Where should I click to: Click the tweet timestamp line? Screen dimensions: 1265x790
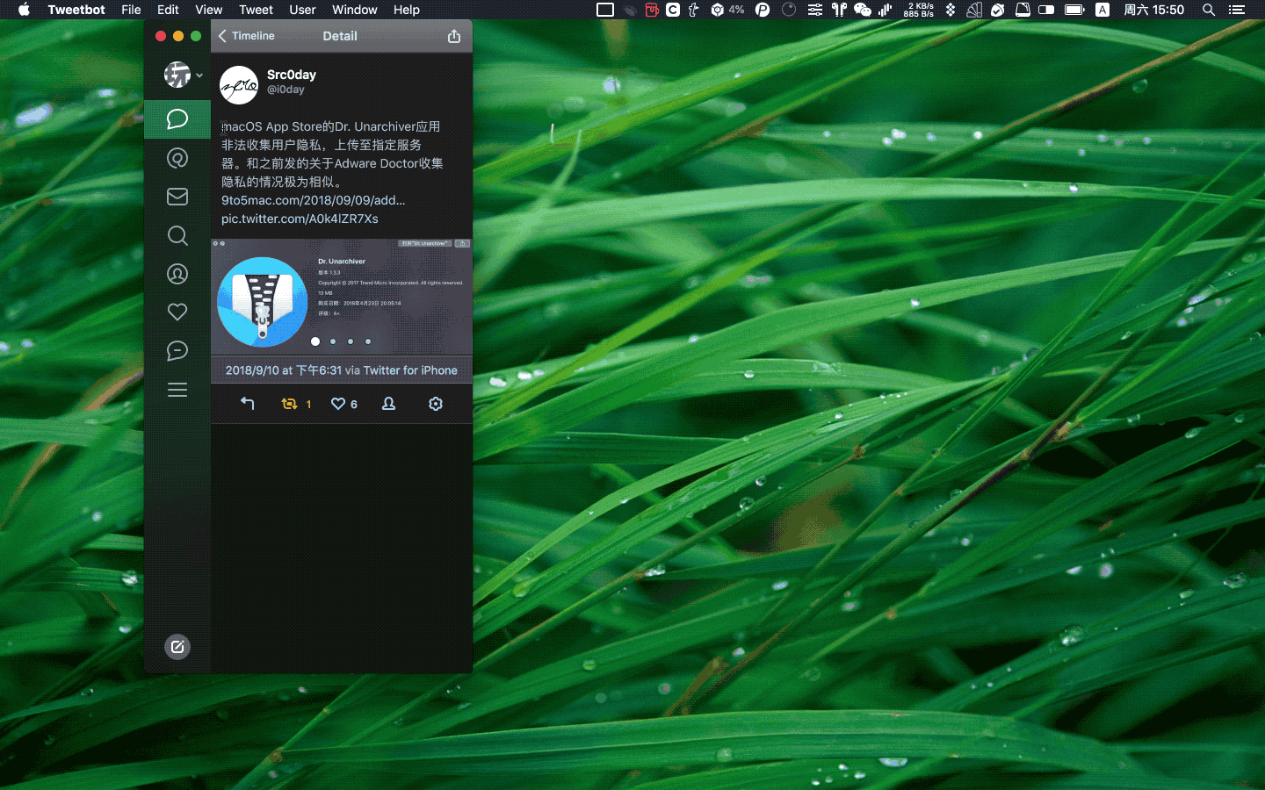342,370
